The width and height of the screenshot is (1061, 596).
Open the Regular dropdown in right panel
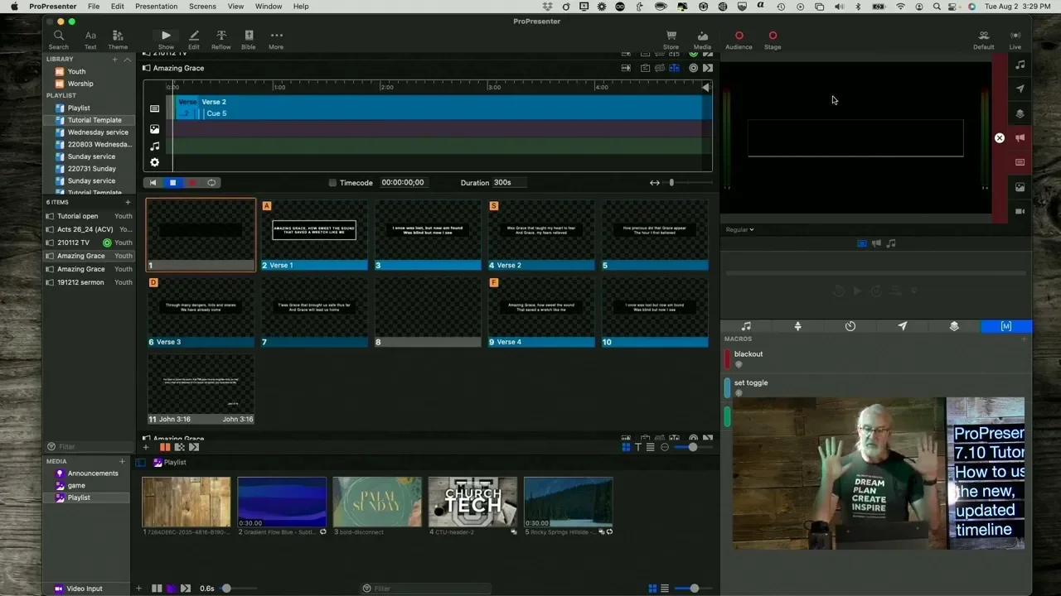point(740,229)
